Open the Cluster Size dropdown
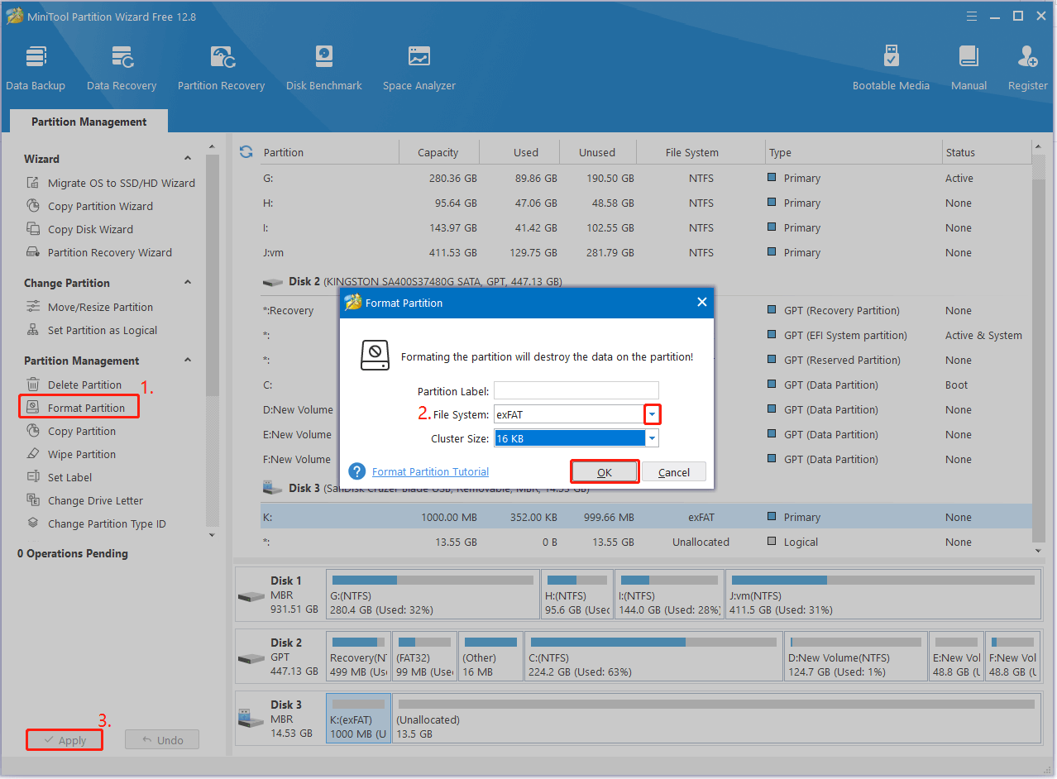This screenshot has height=779, width=1057. tap(652, 438)
